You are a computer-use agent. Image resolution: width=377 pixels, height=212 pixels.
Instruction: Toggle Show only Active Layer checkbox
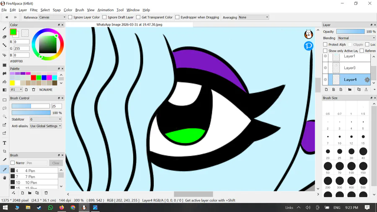pyautogui.click(x=325, y=51)
